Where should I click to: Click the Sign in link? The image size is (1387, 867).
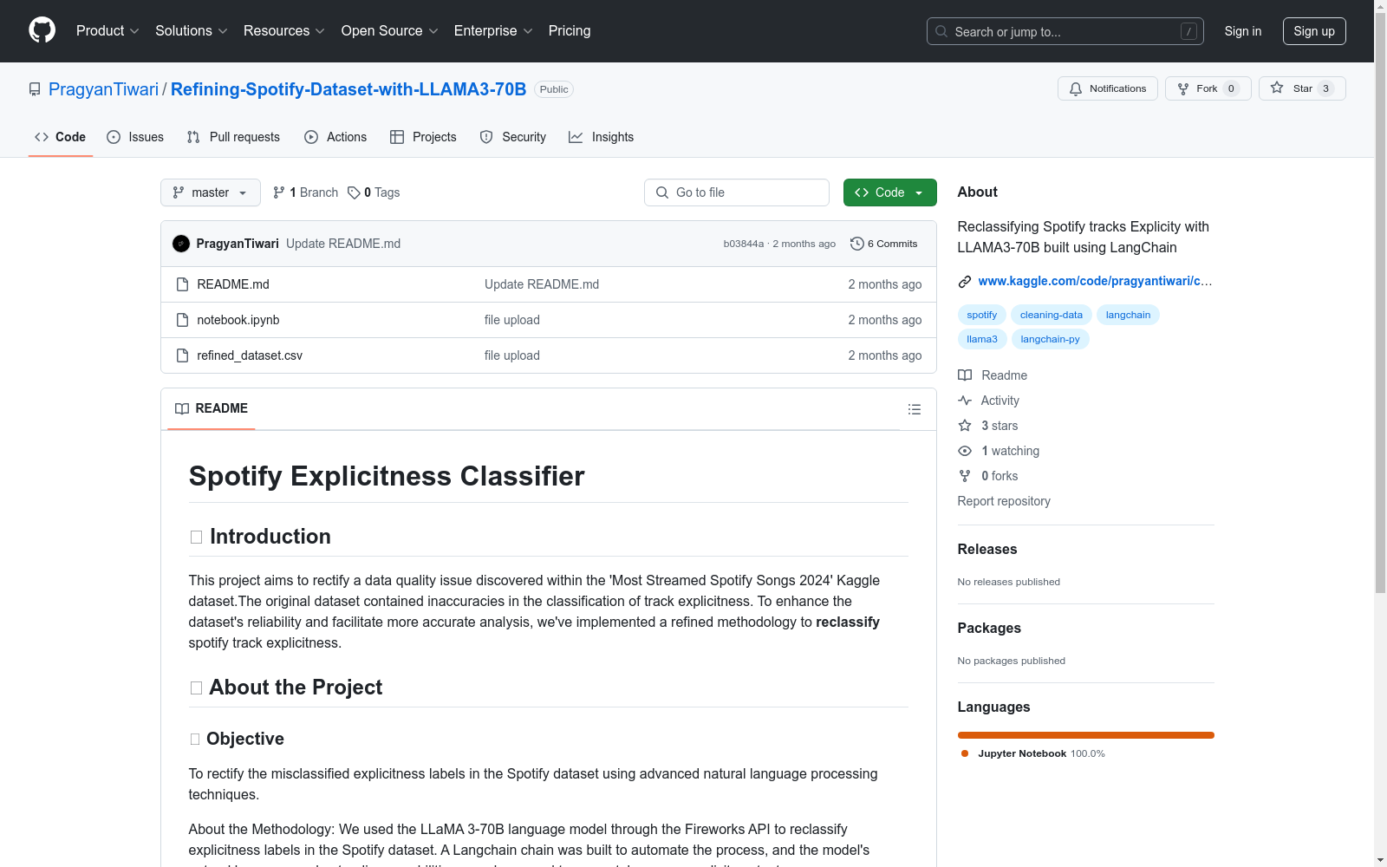[x=1243, y=31]
